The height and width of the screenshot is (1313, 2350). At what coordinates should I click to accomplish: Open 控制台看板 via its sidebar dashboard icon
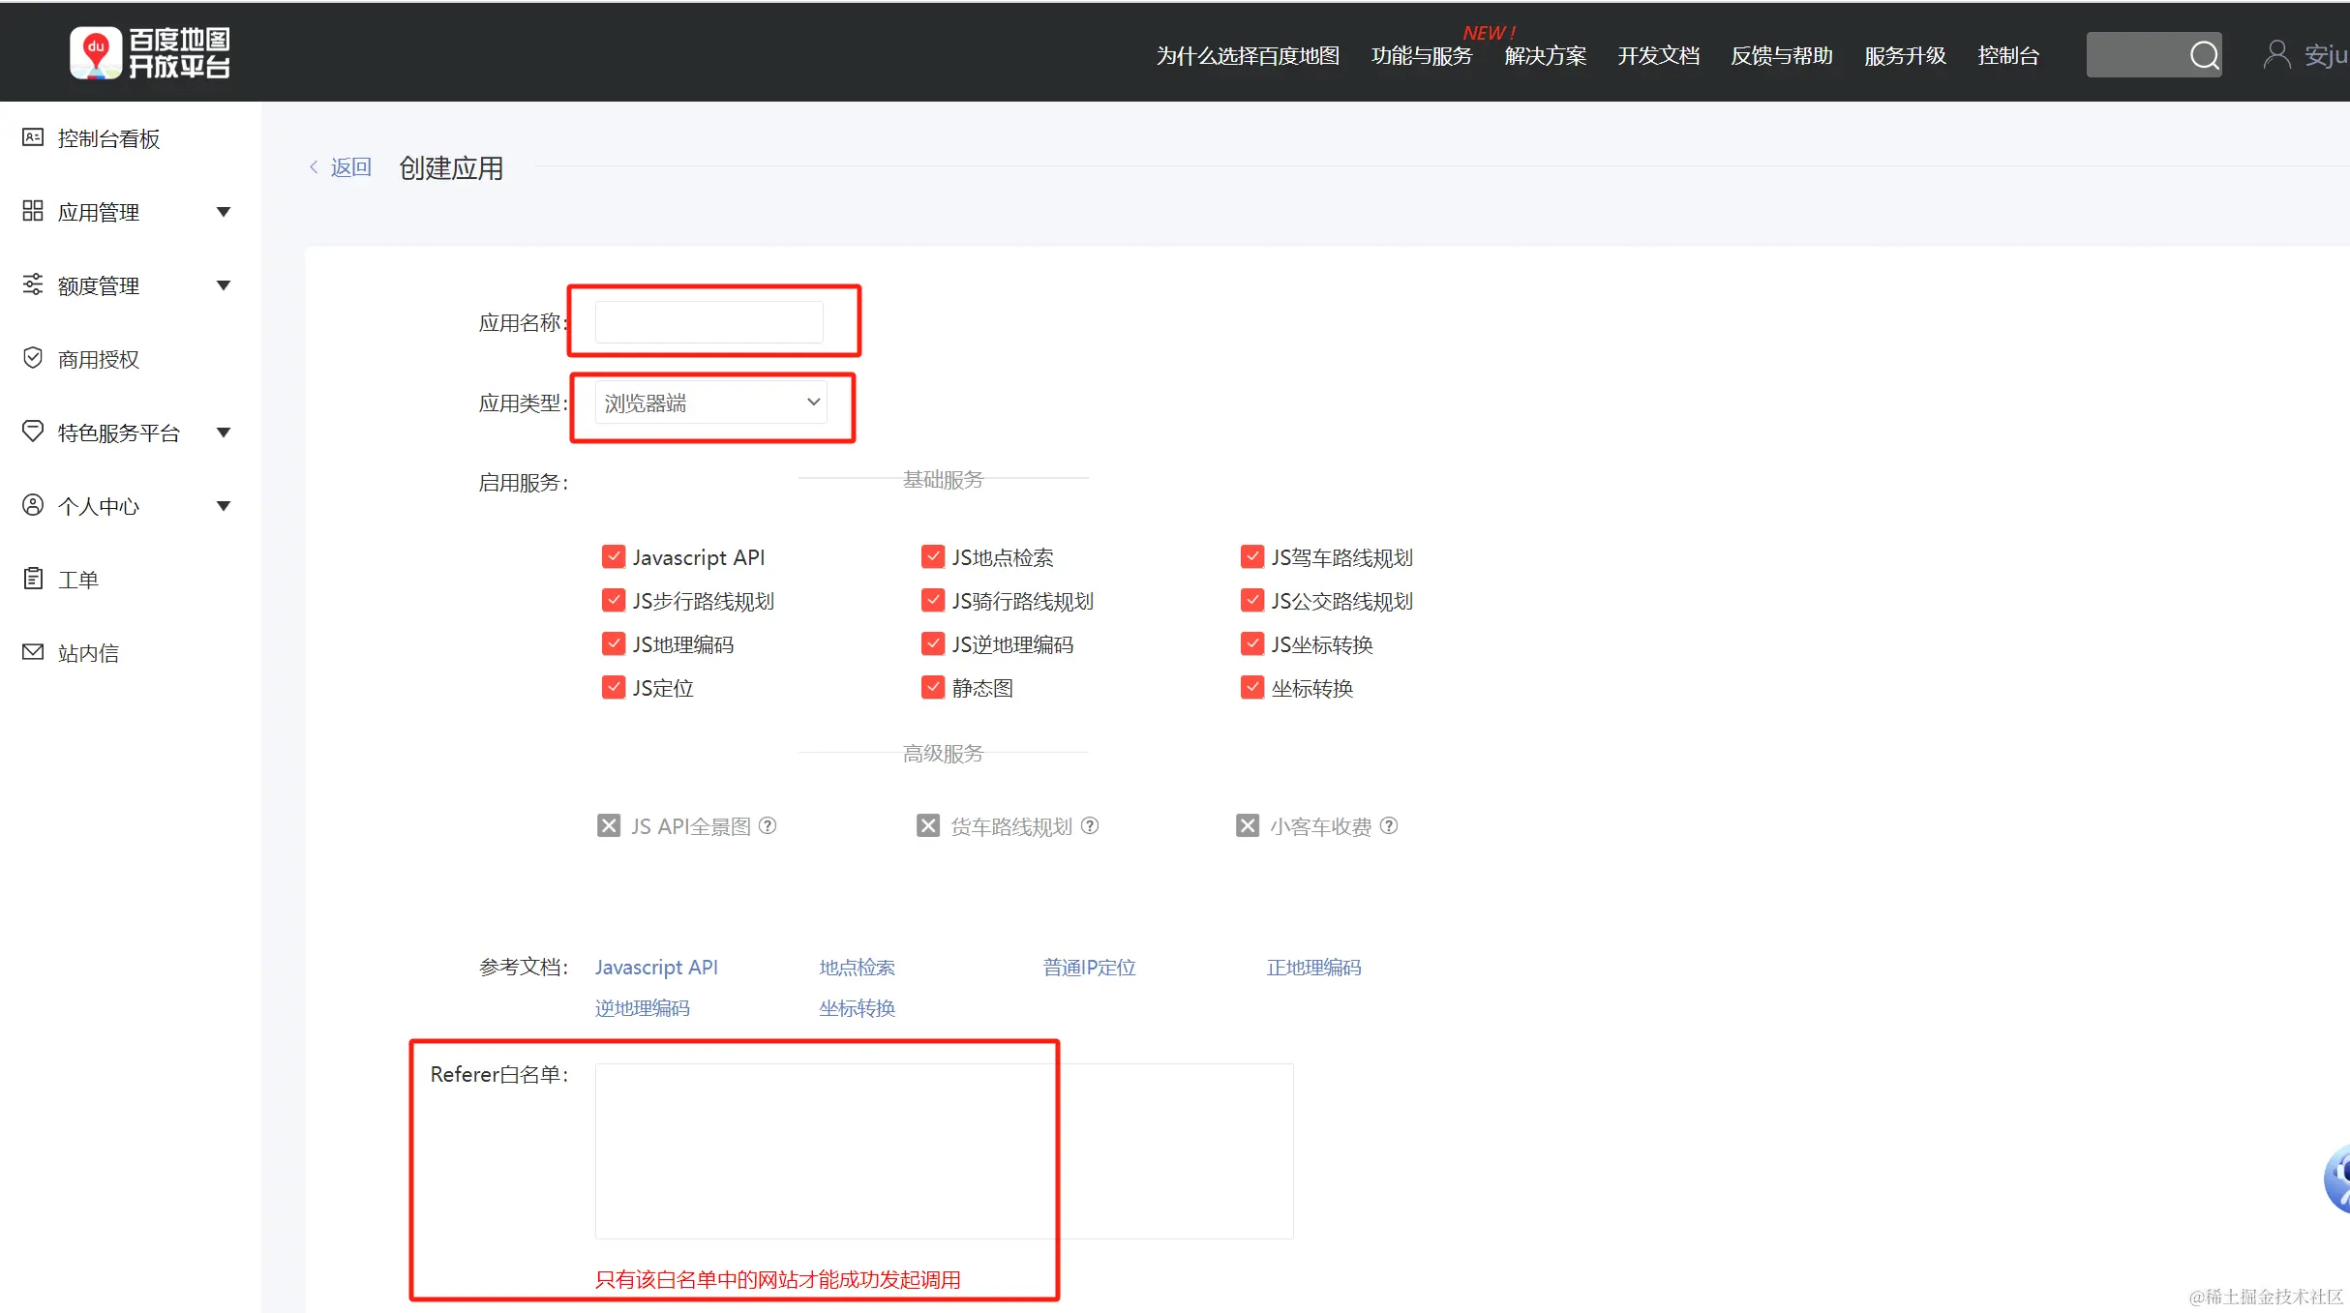(x=33, y=137)
